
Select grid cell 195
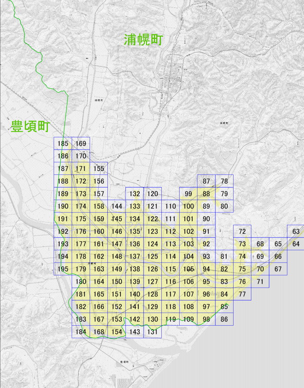63,269
